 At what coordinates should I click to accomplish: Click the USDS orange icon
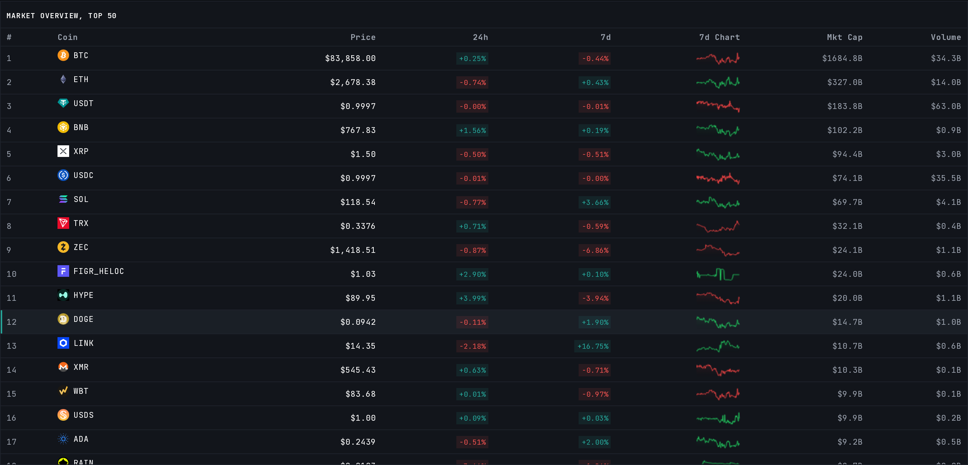coord(63,415)
